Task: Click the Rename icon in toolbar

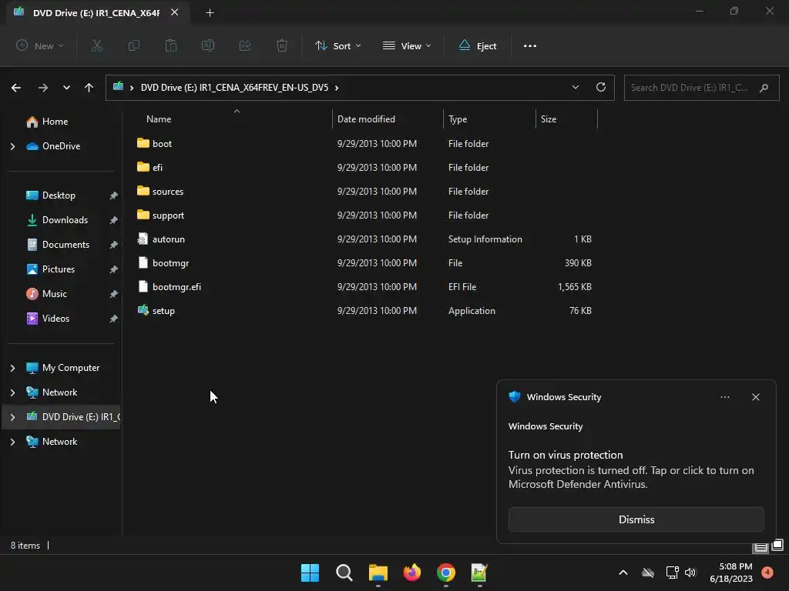Action: (208, 45)
